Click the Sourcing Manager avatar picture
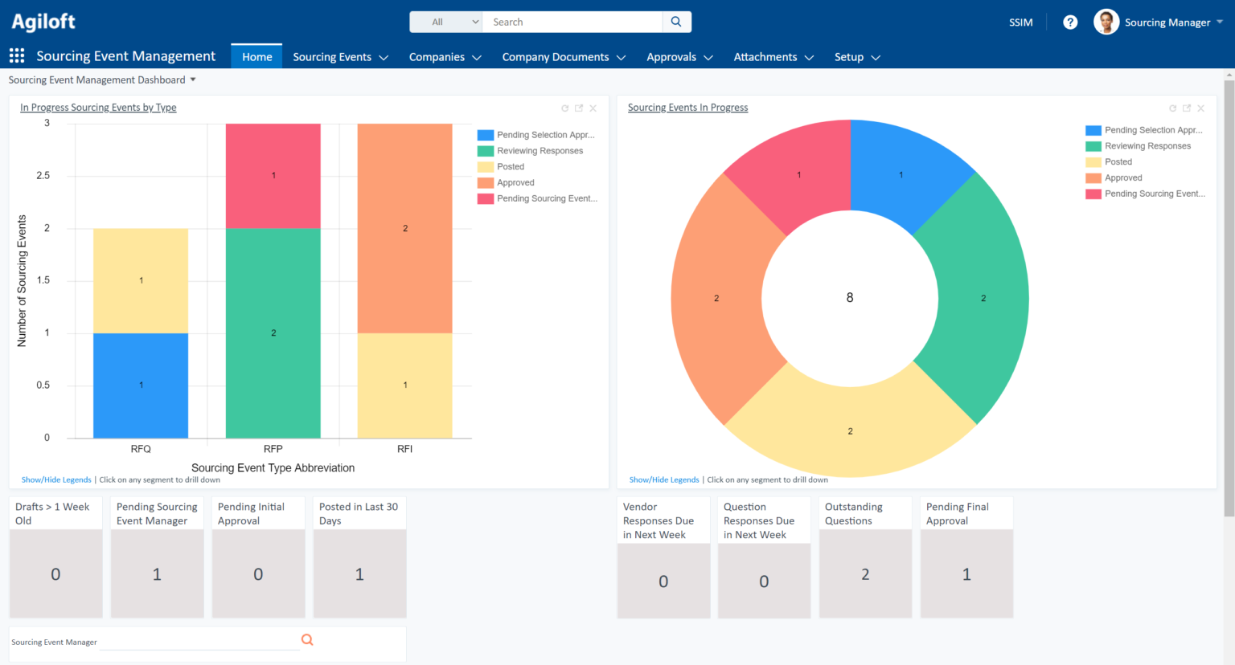Viewport: 1235px width, 665px height. click(1106, 22)
